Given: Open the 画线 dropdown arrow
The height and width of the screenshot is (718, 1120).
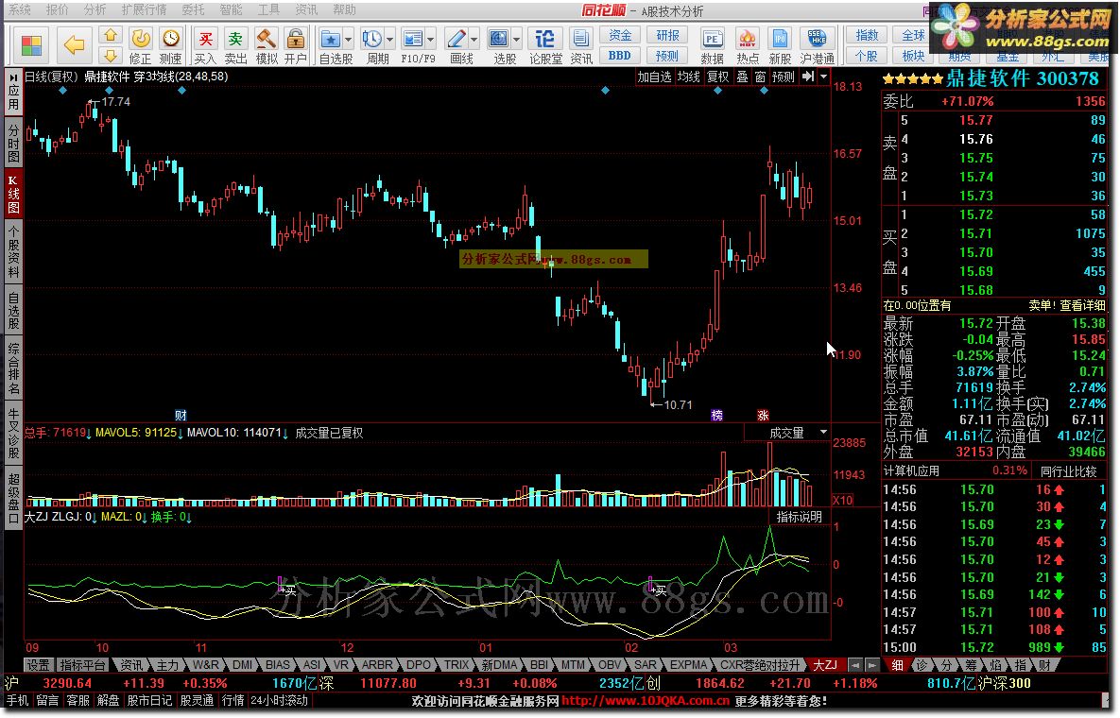Looking at the screenshot, I should [474, 40].
